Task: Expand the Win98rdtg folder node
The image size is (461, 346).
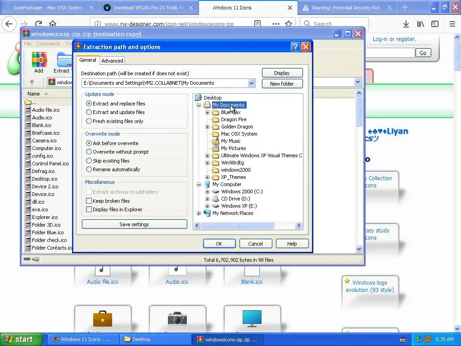Action: 207,163
